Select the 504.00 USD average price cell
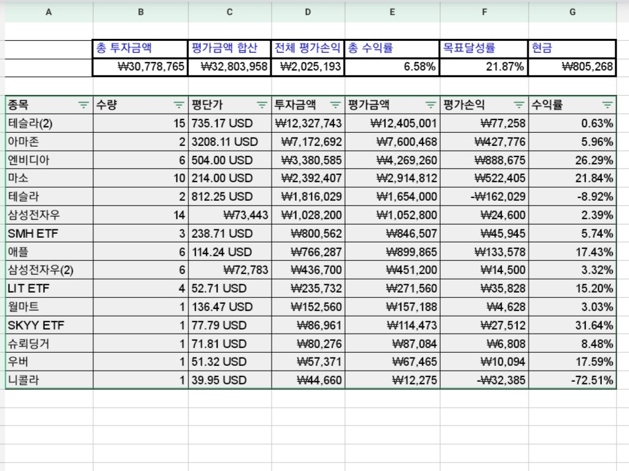629x471 pixels. [230, 160]
